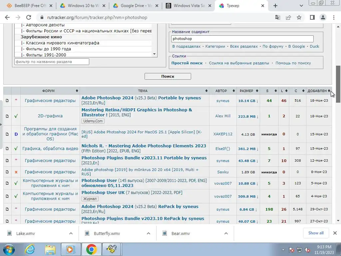Click the page scrollbar thumb

pos(338,84)
